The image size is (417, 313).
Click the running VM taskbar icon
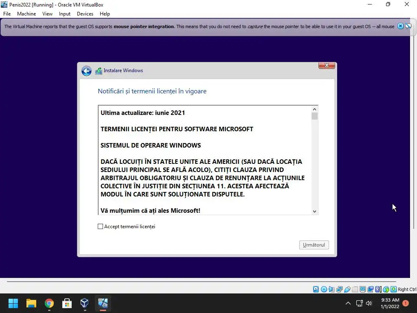point(103,303)
